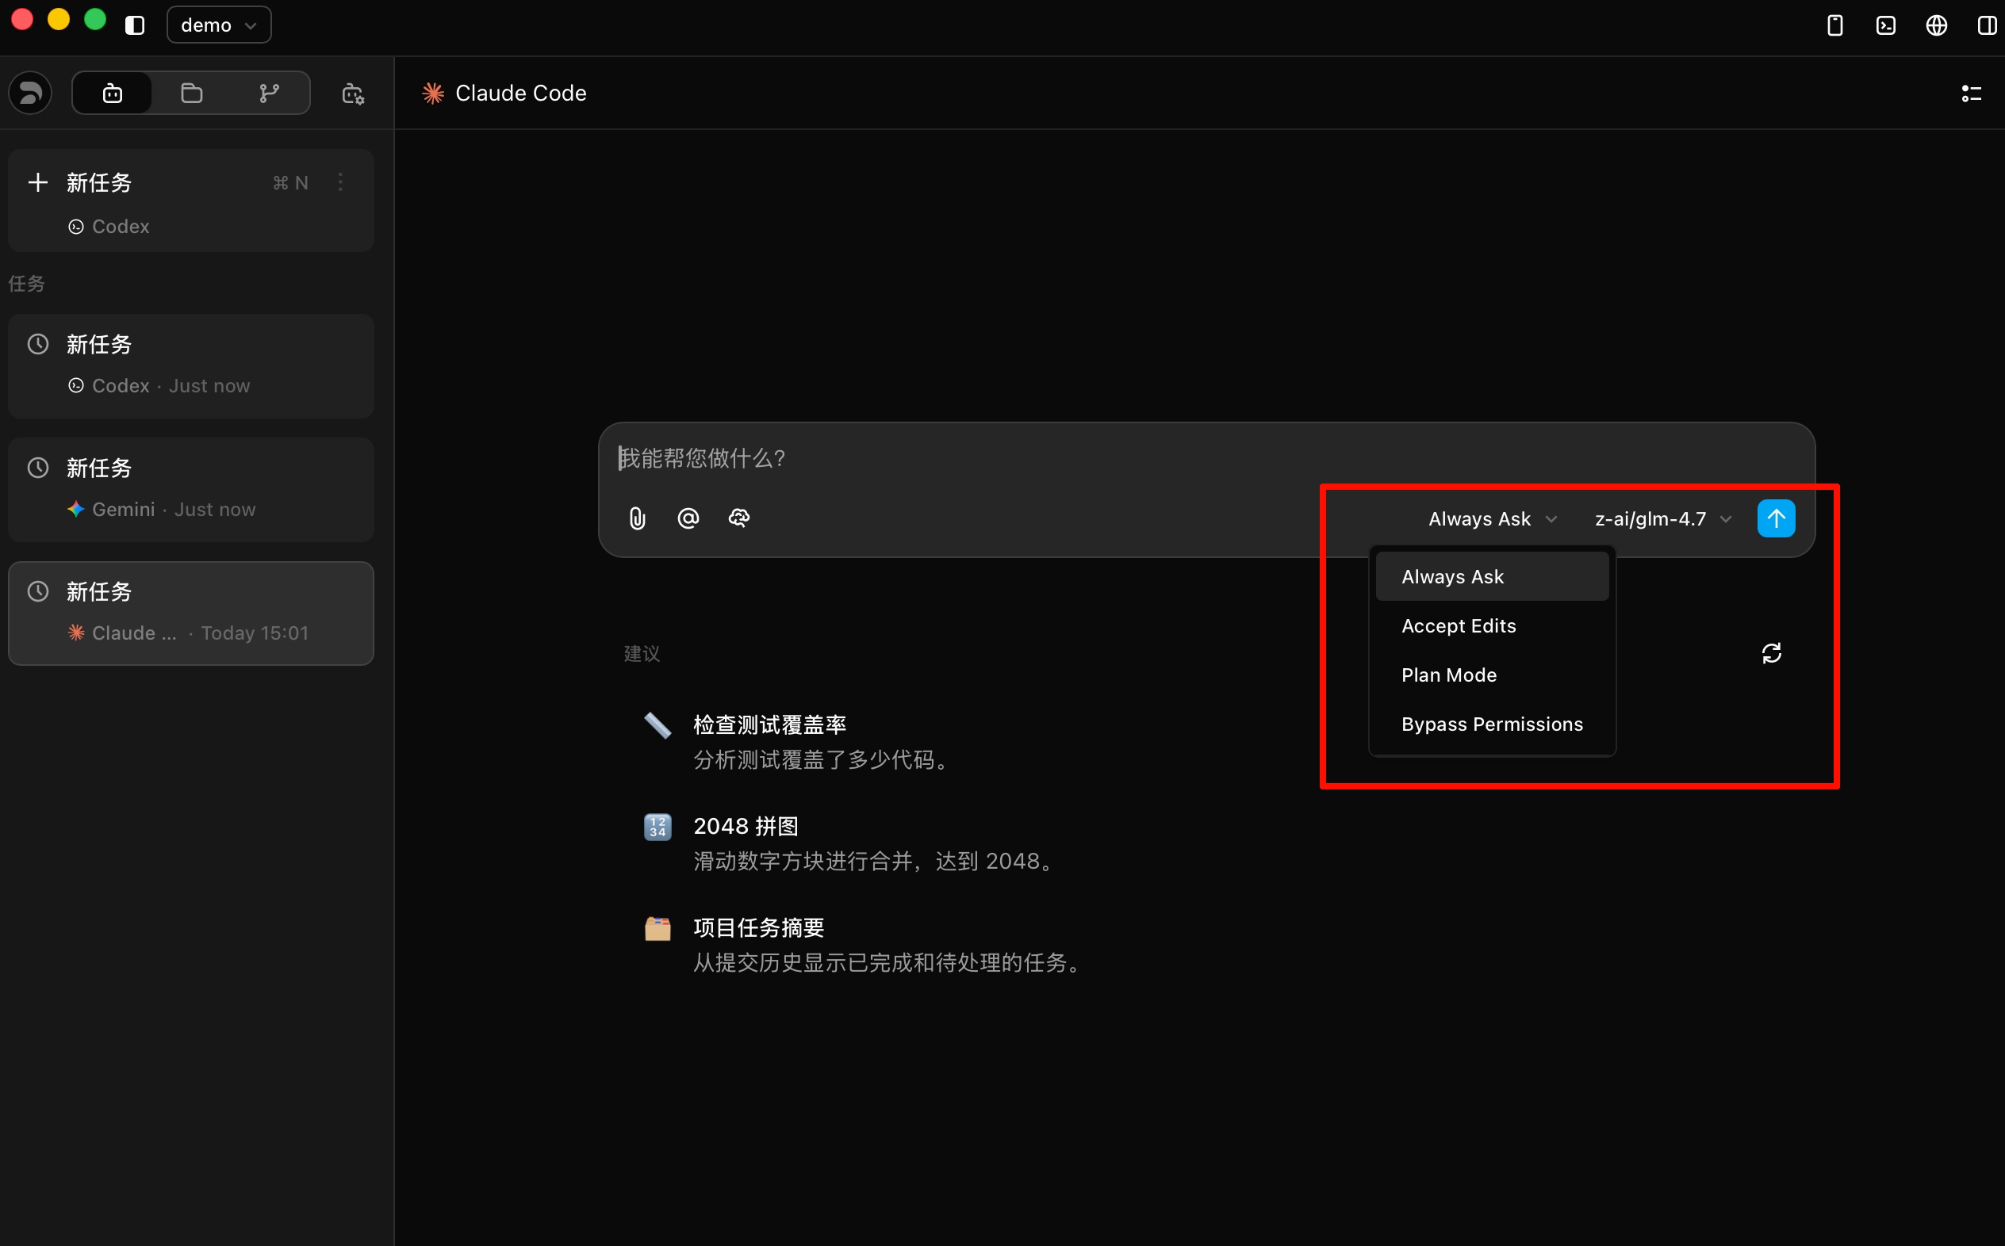This screenshot has height=1246, width=2005.
Task: Open the terminal panel icon in title bar
Action: point(1885,25)
